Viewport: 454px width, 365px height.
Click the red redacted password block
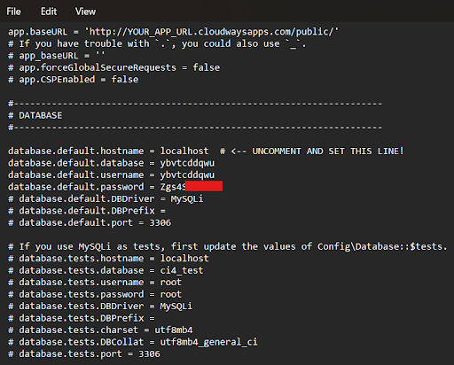click(x=204, y=186)
